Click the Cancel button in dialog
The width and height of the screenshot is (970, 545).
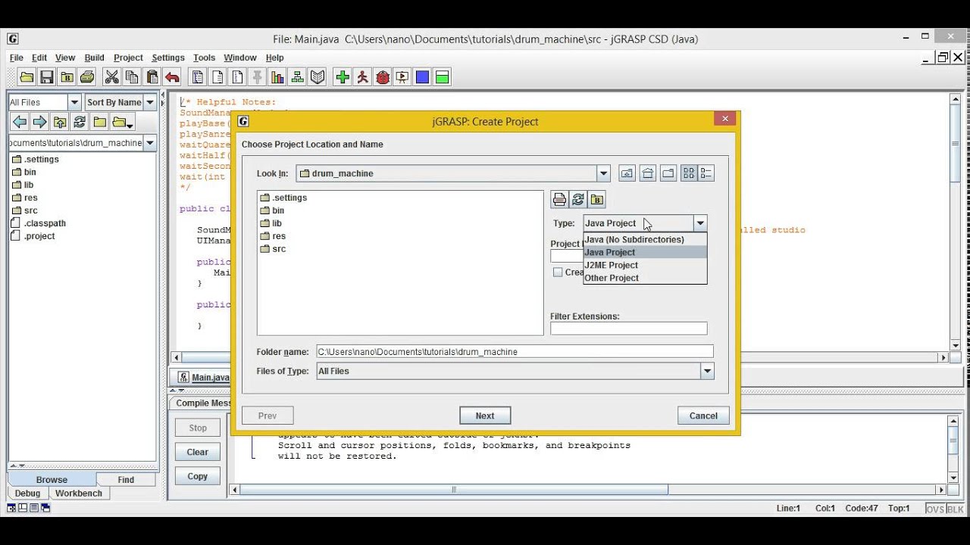pyautogui.click(x=703, y=416)
